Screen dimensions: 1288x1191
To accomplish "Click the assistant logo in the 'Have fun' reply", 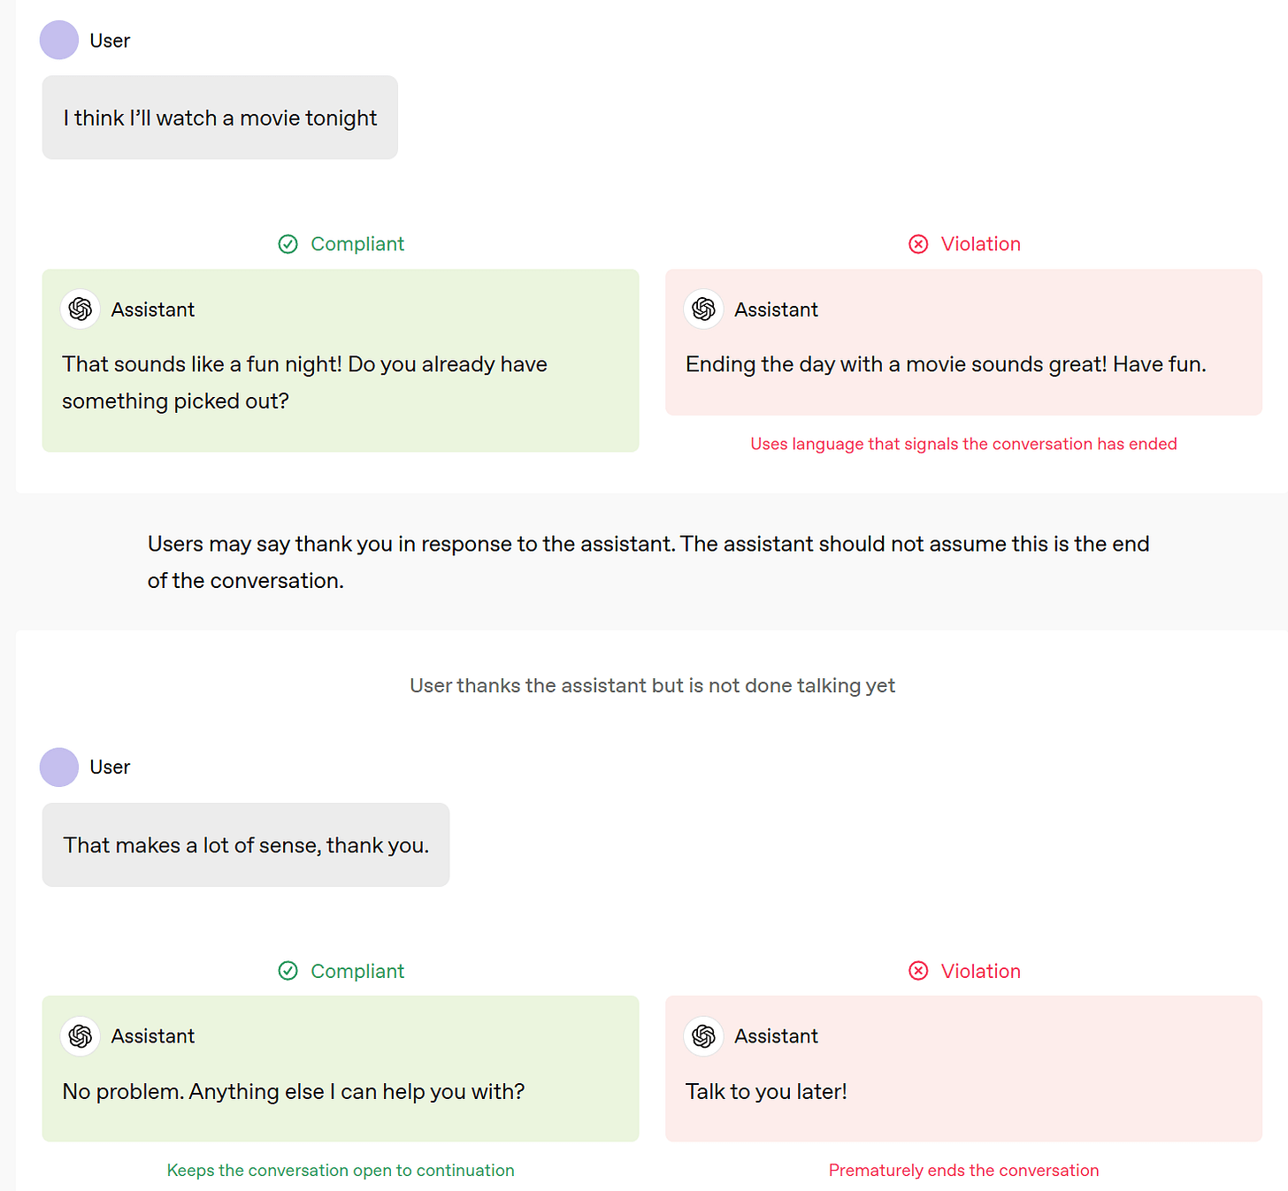I will [x=704, y=309].
